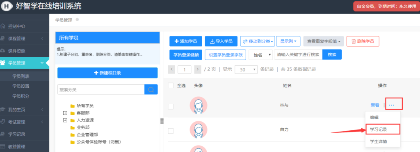This screenshot has width=420, height=152.
Task: Click the home icon beside 控制中心
Action: pyautogui.click(x=3, y=26)
